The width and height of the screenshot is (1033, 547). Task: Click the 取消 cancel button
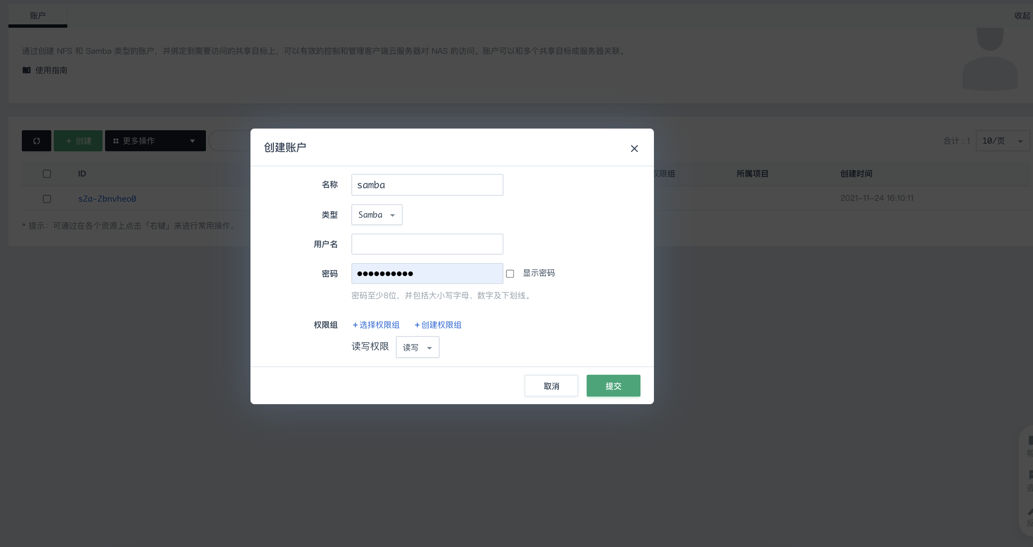pos(551,386)
